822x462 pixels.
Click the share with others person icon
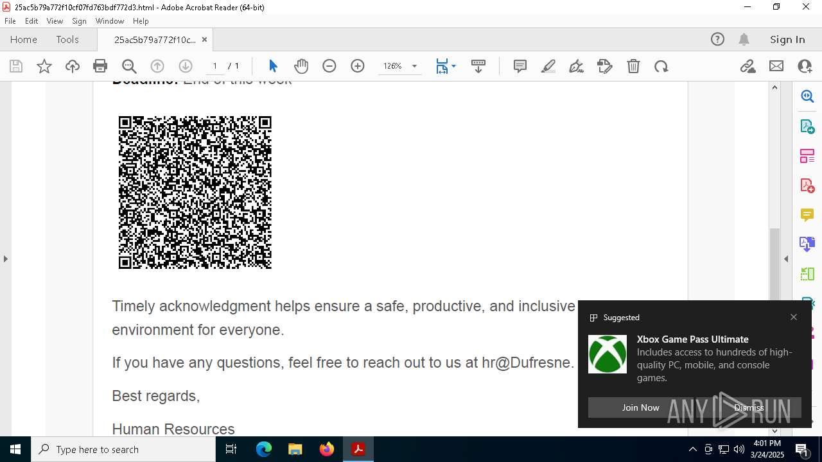coord(805,66)
